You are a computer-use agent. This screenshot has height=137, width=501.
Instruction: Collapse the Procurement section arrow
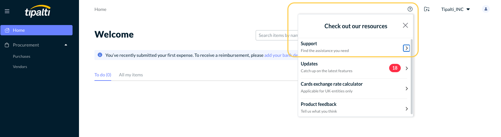coord(66,45)
